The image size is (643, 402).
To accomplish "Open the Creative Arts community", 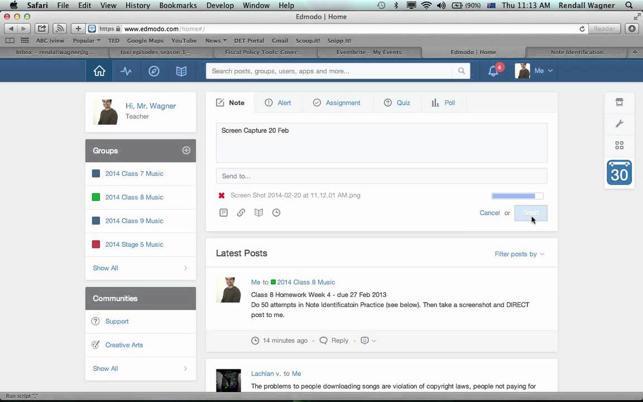I will coord(124,345).
